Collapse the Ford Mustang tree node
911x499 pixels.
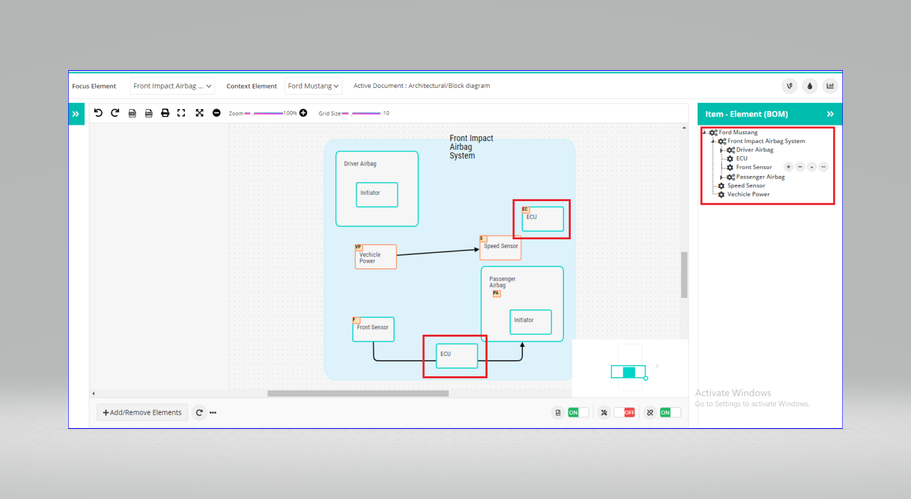(705, 132)
